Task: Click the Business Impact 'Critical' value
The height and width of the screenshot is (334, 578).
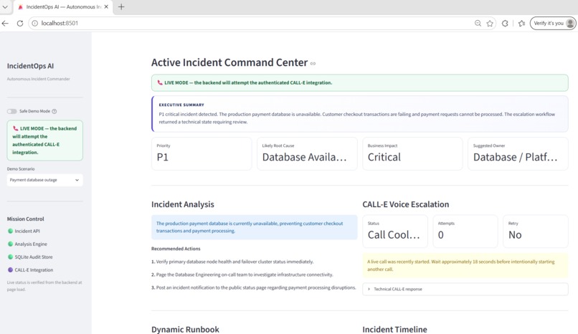Action: pos(384,157)
